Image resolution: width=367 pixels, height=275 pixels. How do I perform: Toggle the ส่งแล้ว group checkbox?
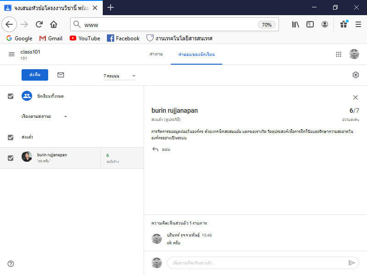point(11,137)
